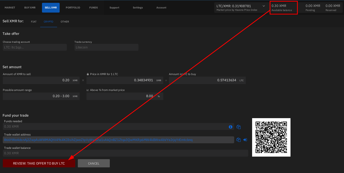The image size is (344, 173).
Task: Open the Account section
Action: click(161, 8)
